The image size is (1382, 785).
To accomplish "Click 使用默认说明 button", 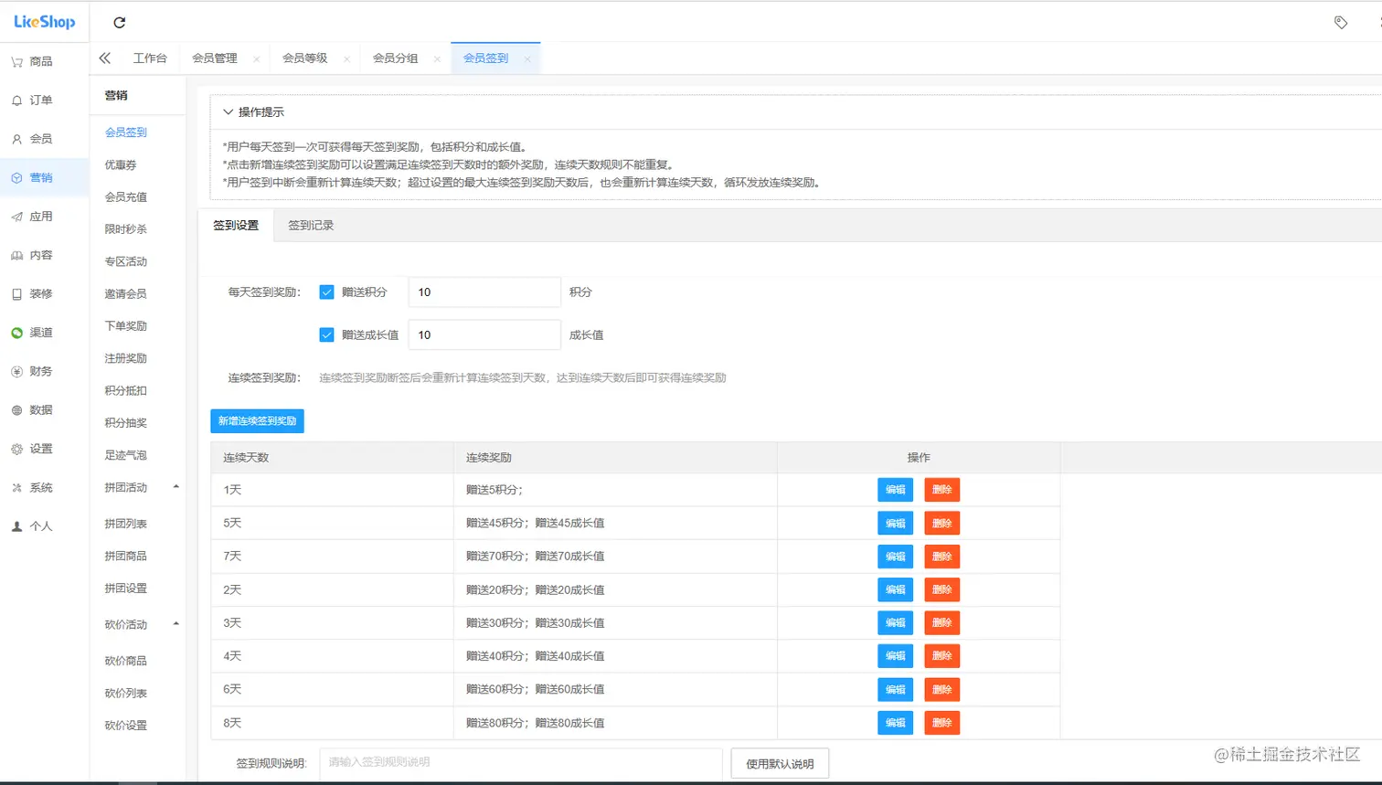I will (780, 763).
